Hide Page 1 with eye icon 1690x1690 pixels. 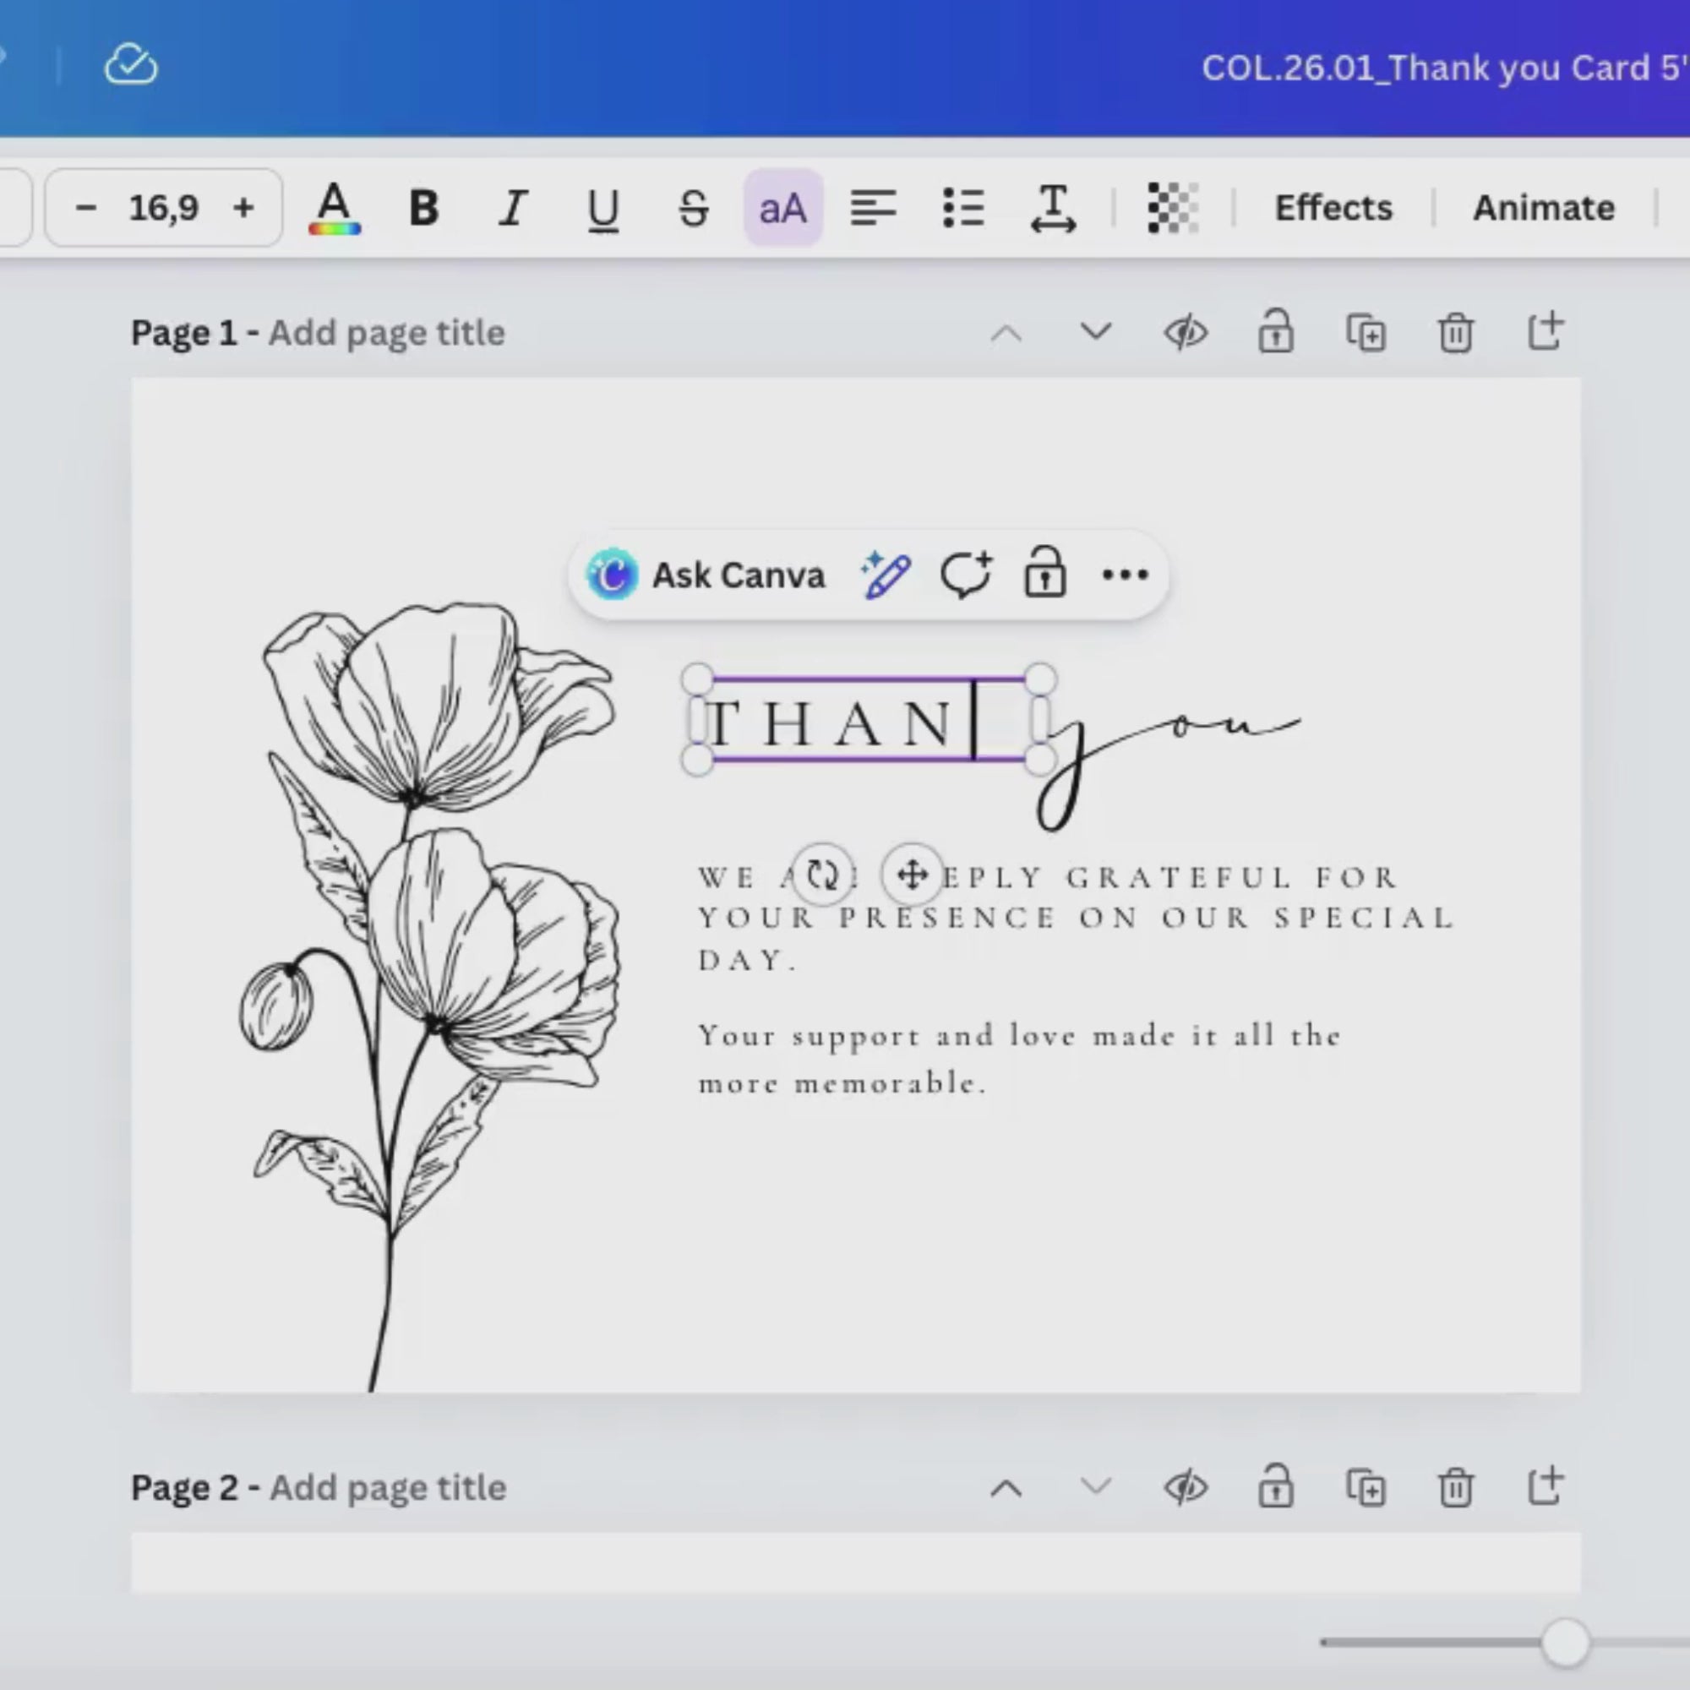1186,333
